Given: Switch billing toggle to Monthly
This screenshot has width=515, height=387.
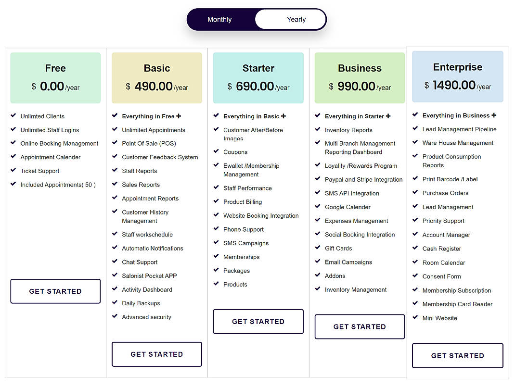Looking at the screenshot, I should coord(220,20).
